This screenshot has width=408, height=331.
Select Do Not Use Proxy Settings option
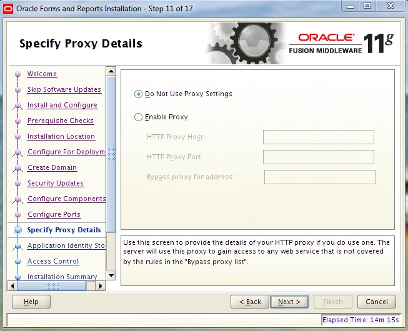coord(139,94)
